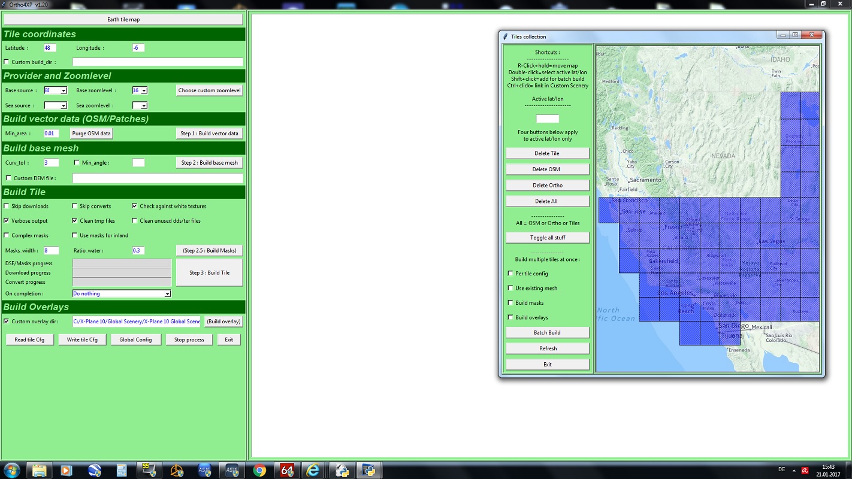This screenshot has height=479, width=852.
Task: Click the ASIG weather app taskbar icon
Action: point(204,470)
